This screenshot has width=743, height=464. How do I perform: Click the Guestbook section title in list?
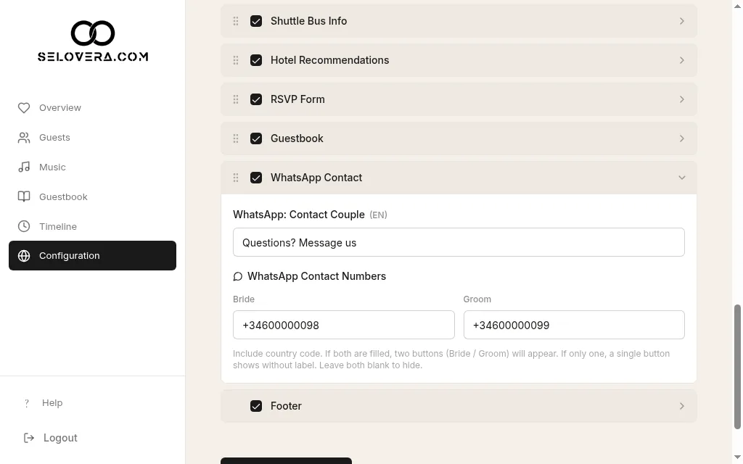point(297,138)
